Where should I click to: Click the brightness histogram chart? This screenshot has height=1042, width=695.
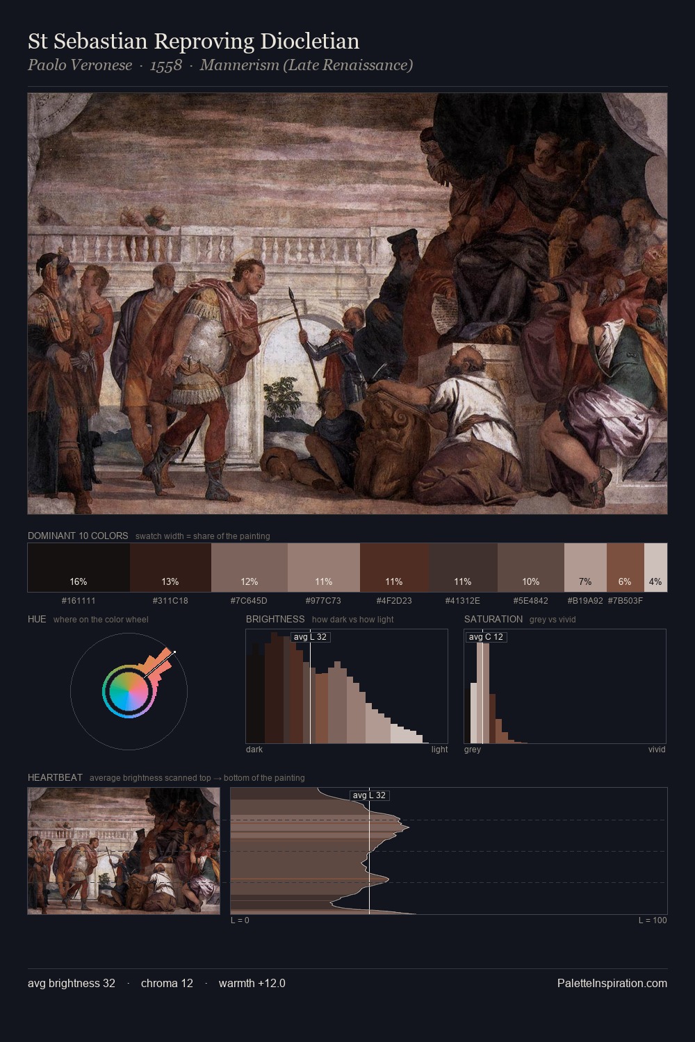(347, 686)
